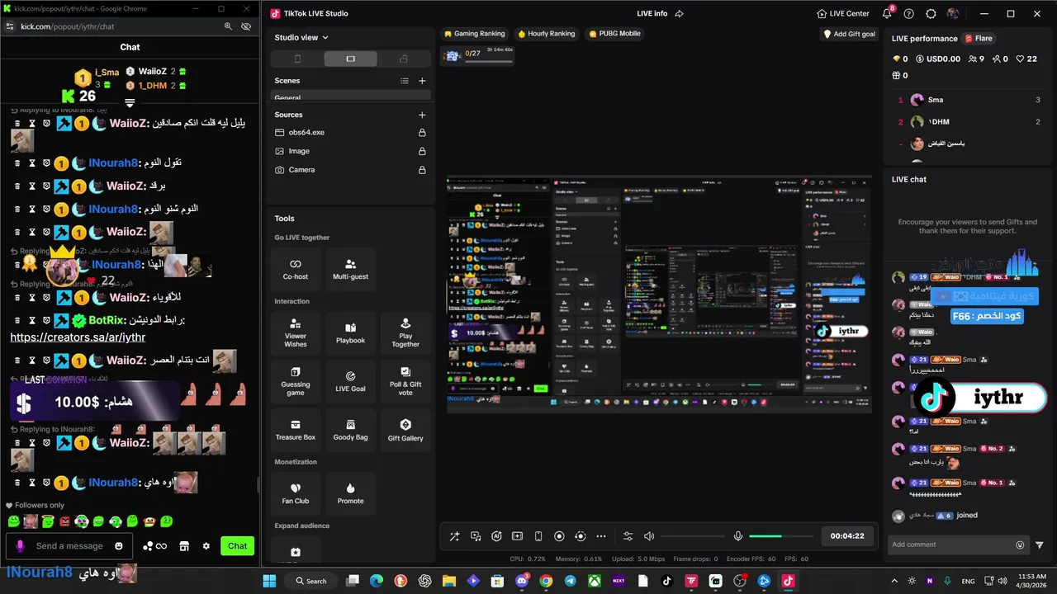
Task: Start recording with the record circle button
Action: (x=559, y=536)
